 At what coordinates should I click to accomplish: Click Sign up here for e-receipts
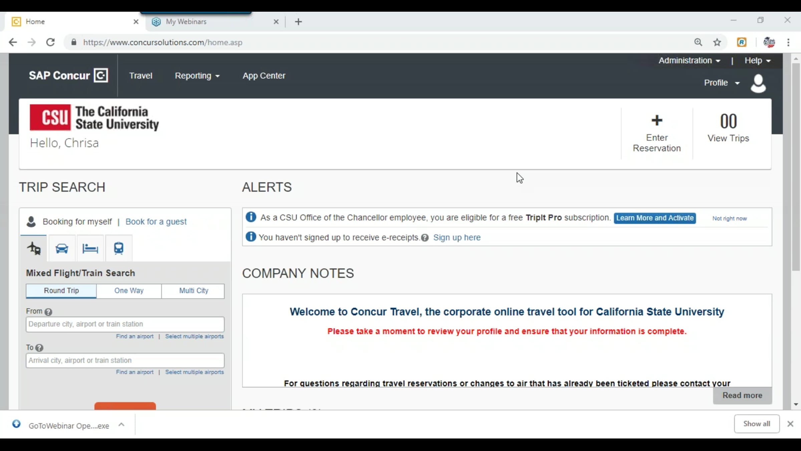457,238
